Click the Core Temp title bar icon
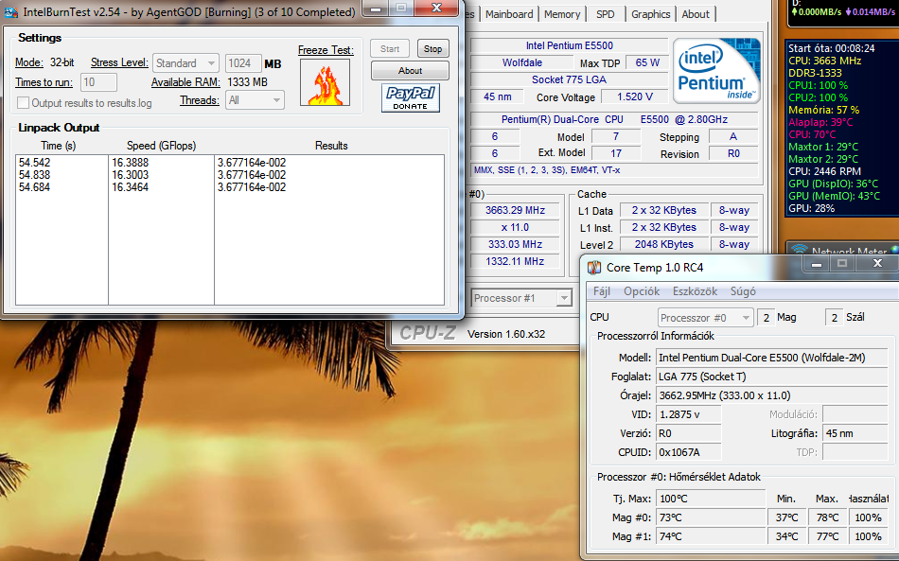The width and height of the screenshot is (899, 561). pos(594,267)
